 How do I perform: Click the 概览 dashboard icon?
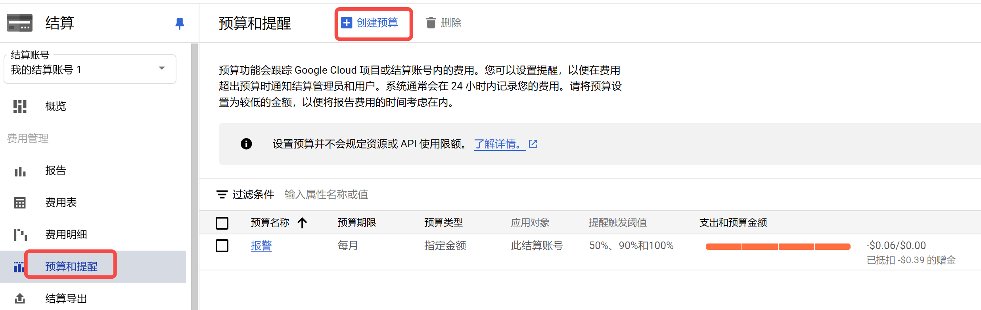coord(20,106)
